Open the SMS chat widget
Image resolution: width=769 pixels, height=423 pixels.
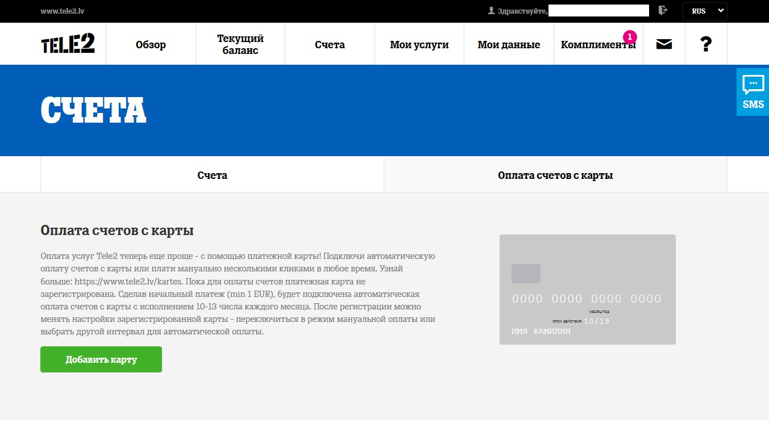pos(753,92)
